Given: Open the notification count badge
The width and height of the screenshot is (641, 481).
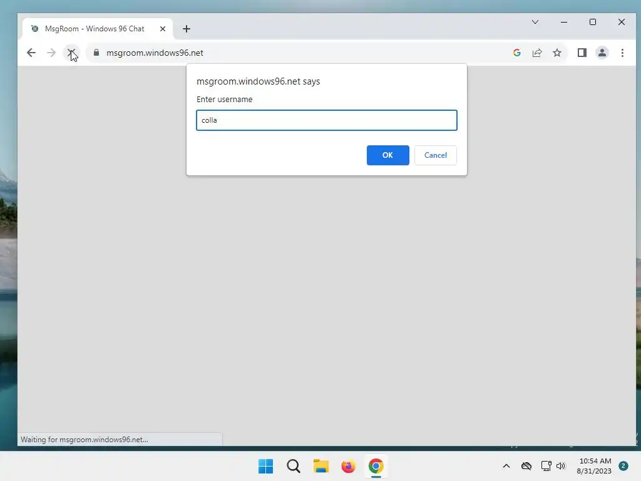Looking at the screenshot, I should coord(623,466).
